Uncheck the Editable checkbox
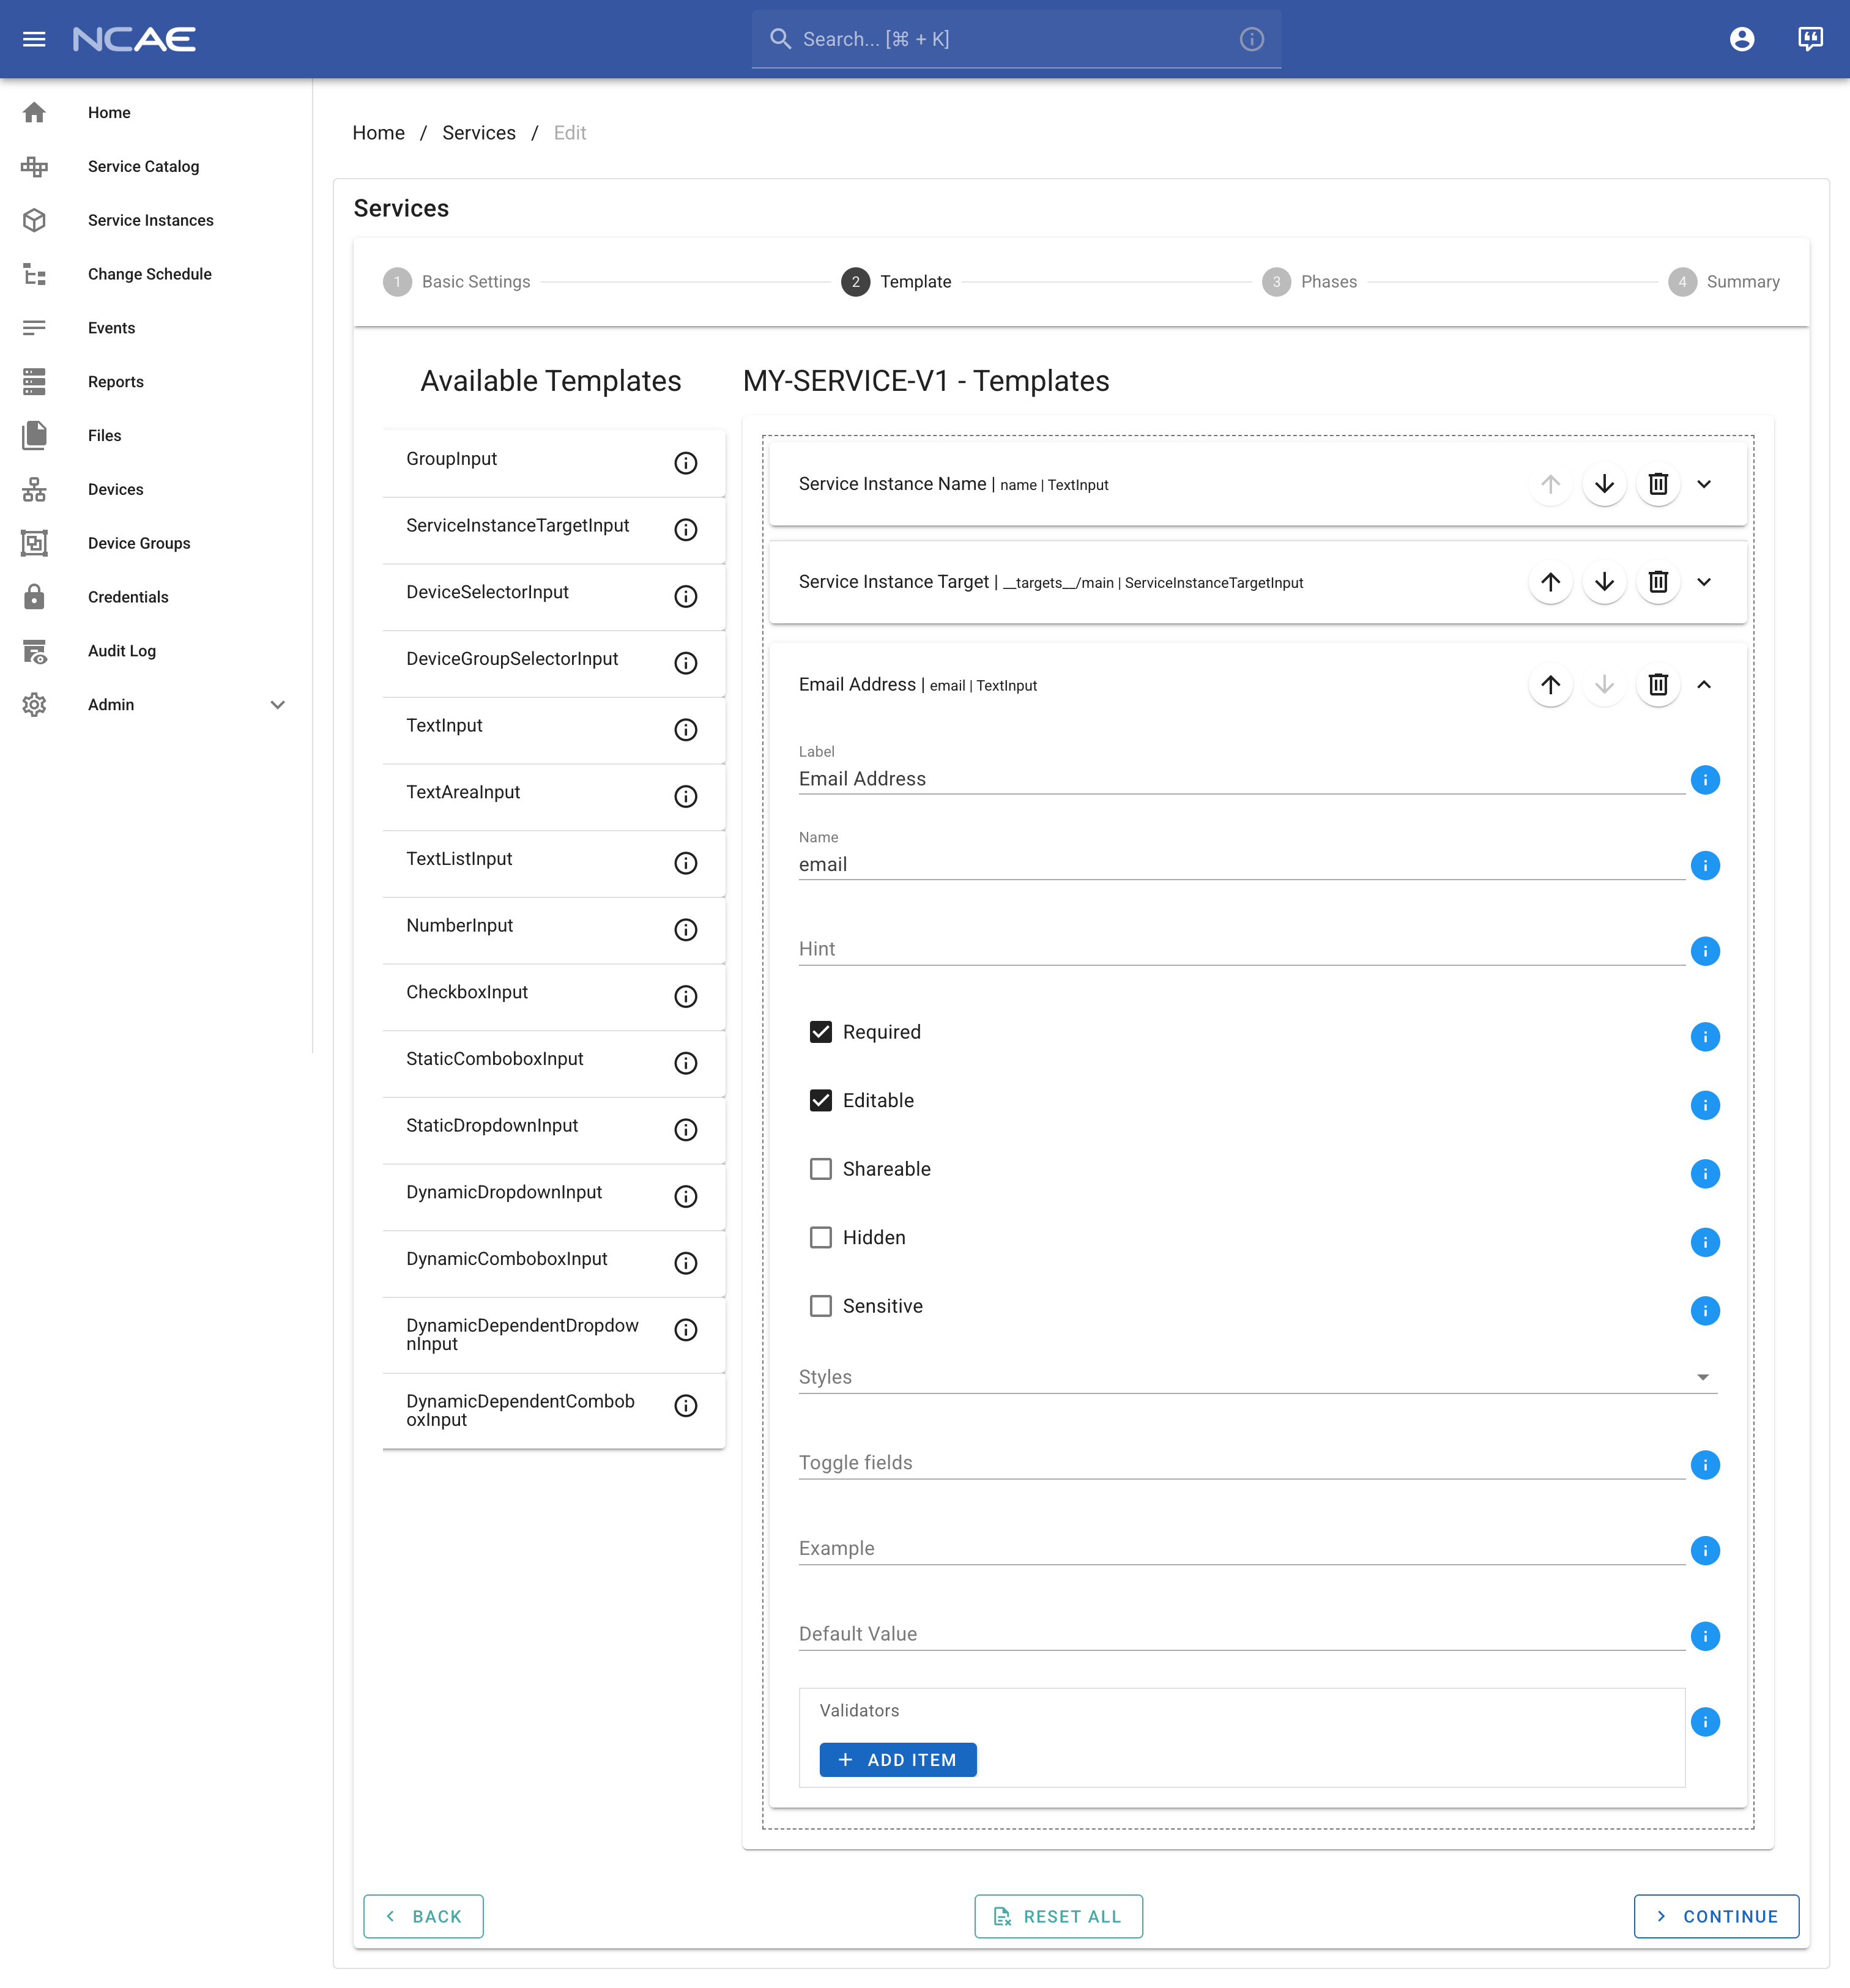The image size is (1850, 1988). [821, 1100]
